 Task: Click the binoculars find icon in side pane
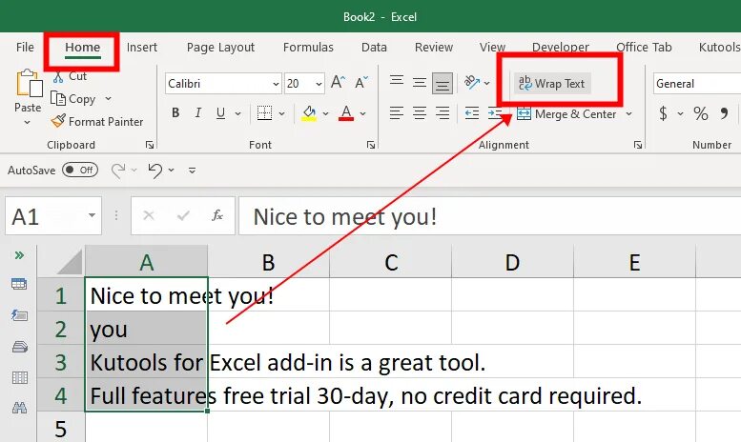coord(19,408)
